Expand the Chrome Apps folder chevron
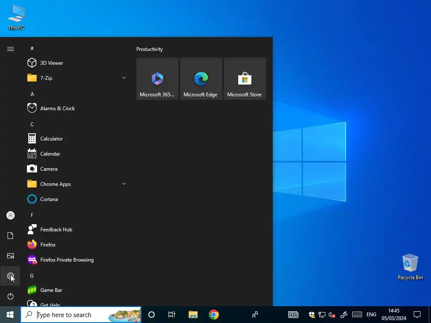Screen dimensions: 431x323 tap(124, 184)
